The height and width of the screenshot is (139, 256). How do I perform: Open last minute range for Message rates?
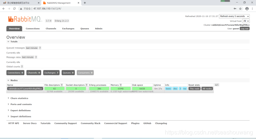coord(28,57)
